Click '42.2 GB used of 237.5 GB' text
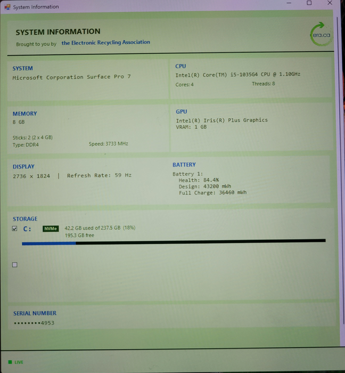 pyautogui.click(x=93, y=228)
